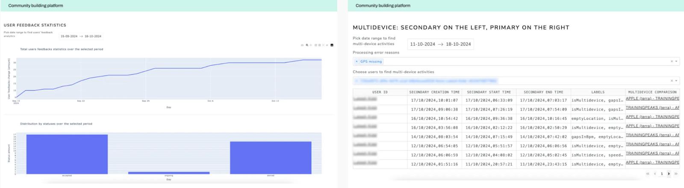Click the autoscale icon in chart toolbar
The width and height of the screenshot is (684, 188).
click(x=323, y=45)
